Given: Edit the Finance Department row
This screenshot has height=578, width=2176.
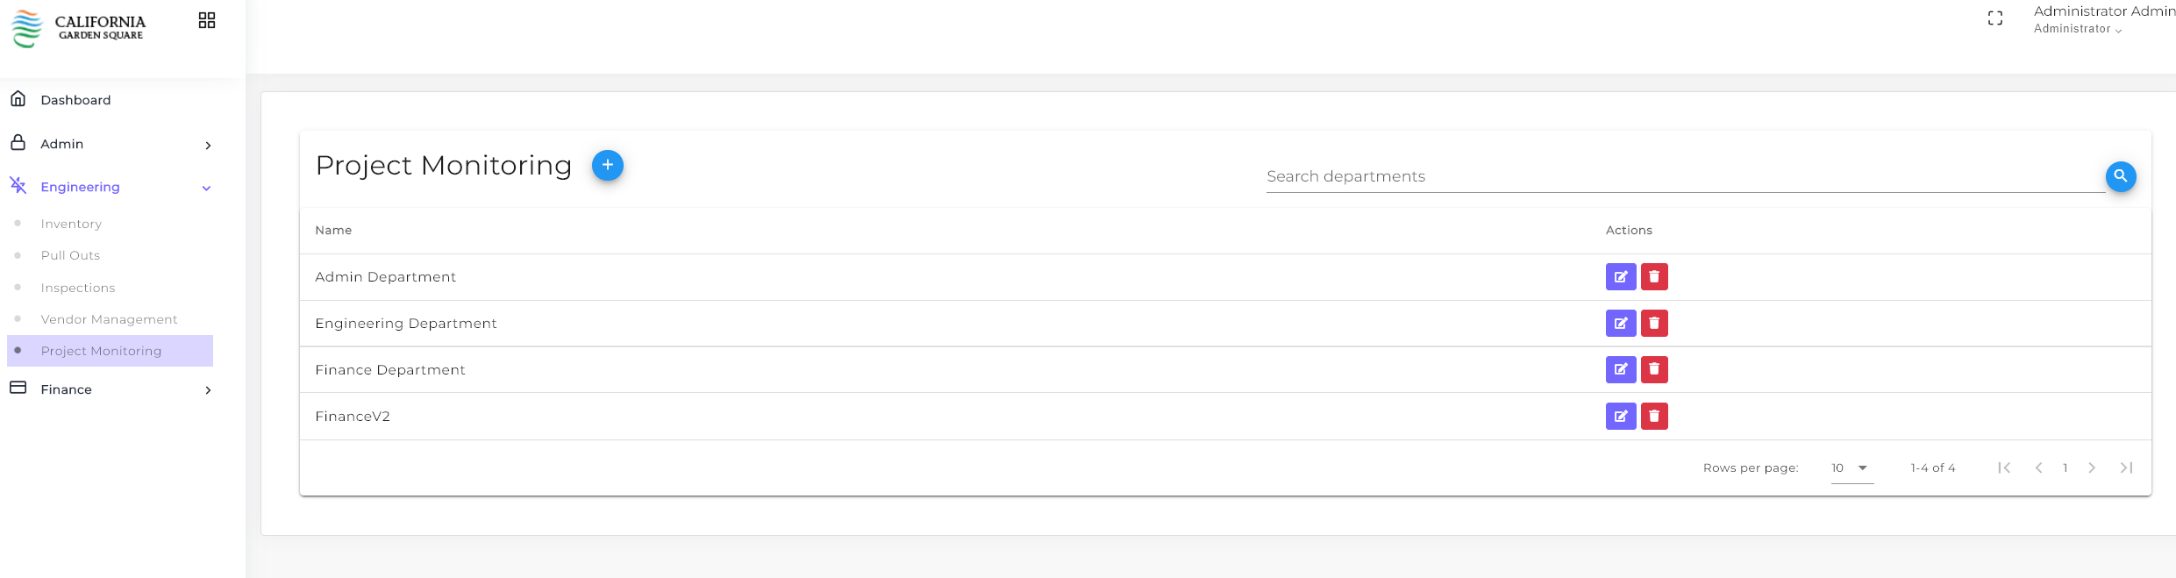Looking at the screenshot, I should pos(1620,370).
